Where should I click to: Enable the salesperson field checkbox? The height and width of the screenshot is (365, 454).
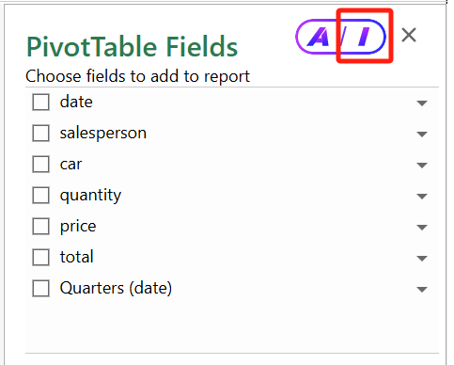[40, 134]
